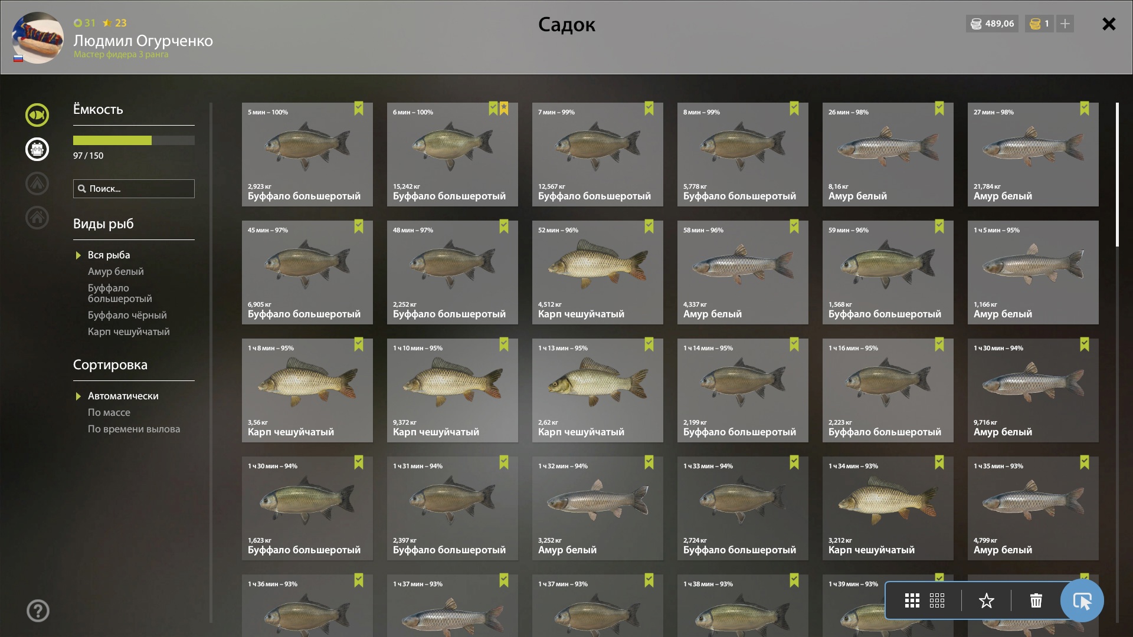Image resolution: width=1133 pixels, height=637 pixels.
Task: Filter by Амур белый species
Action: tap(116, 271)
